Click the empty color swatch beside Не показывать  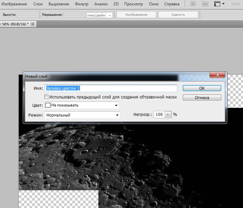pos(48,105)
